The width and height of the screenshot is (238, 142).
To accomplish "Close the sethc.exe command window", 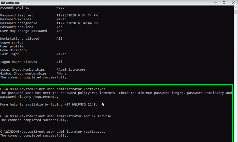I will pos(233,3).
